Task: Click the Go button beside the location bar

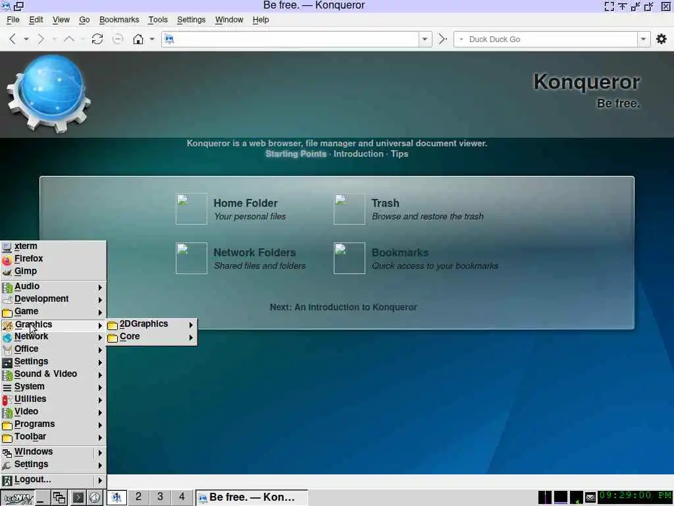Action: (442, 39)
